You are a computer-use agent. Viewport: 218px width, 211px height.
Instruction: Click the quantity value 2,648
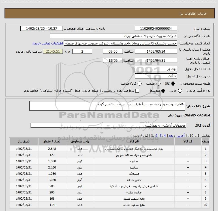tap(52, 149)
